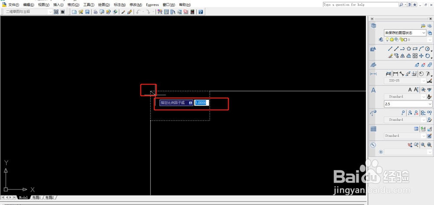434x205 pixels.
Task: Expand the 指定比例因子或 prompt options arrow
Action: coord(191,102)
